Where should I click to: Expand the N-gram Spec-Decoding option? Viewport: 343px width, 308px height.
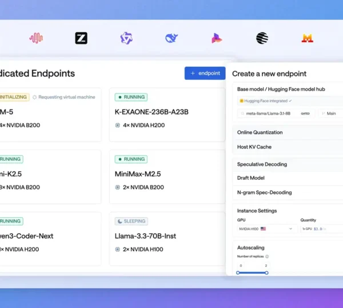[x=288, y=193]
